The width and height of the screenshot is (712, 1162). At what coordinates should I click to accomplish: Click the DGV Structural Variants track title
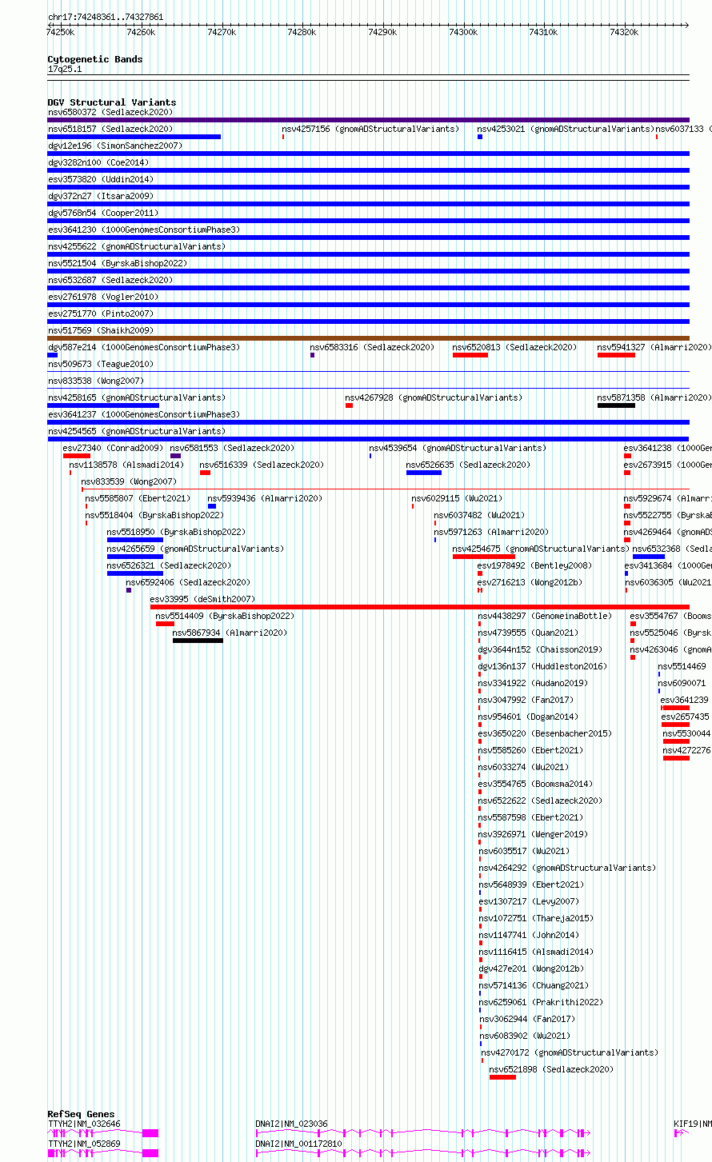(x=112, y=102)
